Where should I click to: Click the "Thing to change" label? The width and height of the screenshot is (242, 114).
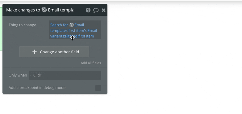pos(22,25)
